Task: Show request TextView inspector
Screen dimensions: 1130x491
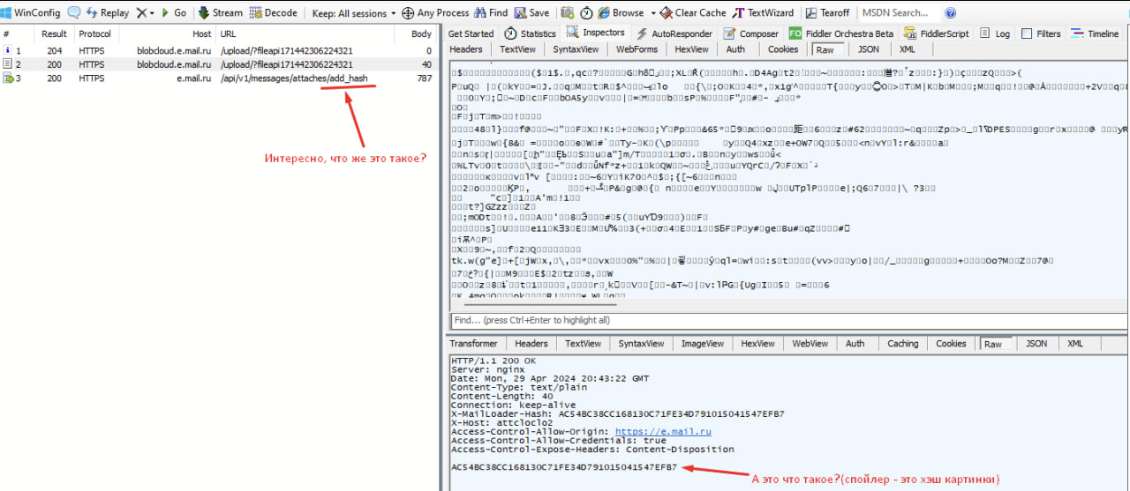Action: click(517, 49)
